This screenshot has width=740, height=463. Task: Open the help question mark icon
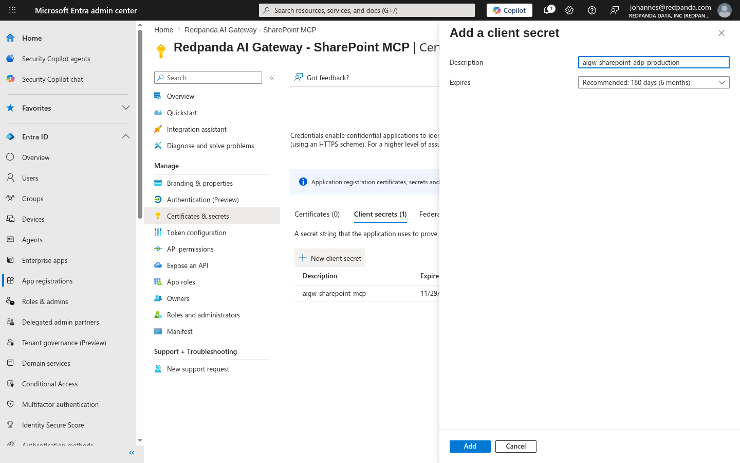[x=592, y=10]
